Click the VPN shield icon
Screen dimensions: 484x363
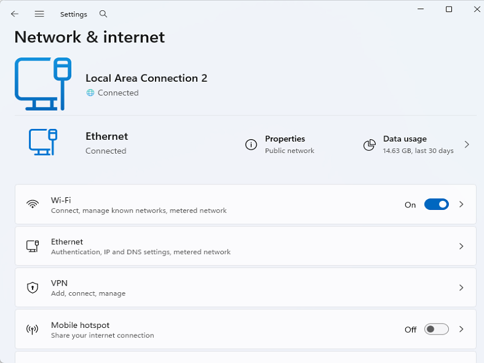(x=33, y=287)
